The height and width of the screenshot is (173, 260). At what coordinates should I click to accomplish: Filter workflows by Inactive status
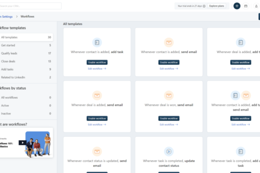[x=26, y=114]
